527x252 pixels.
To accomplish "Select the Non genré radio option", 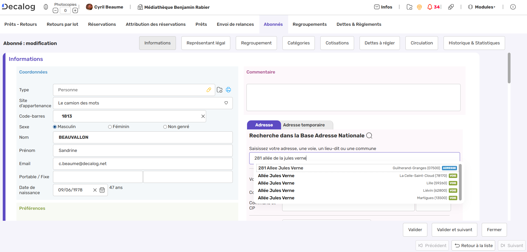I will coord(165,127).
